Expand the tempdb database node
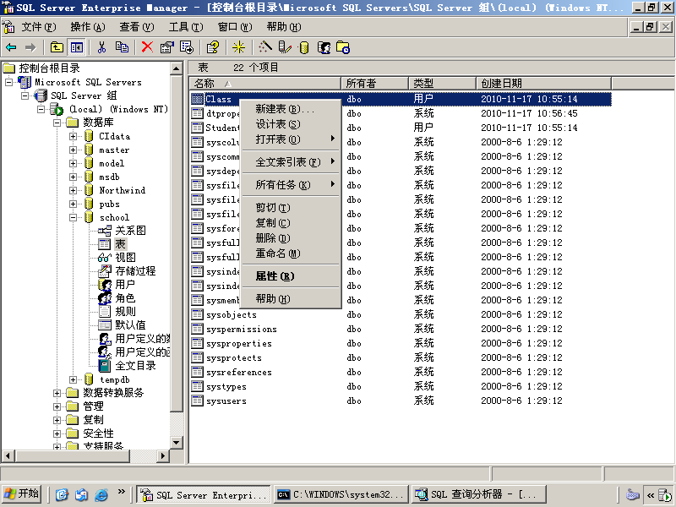Viewport: 676px width, 507px height. click(x=74, y=379)
